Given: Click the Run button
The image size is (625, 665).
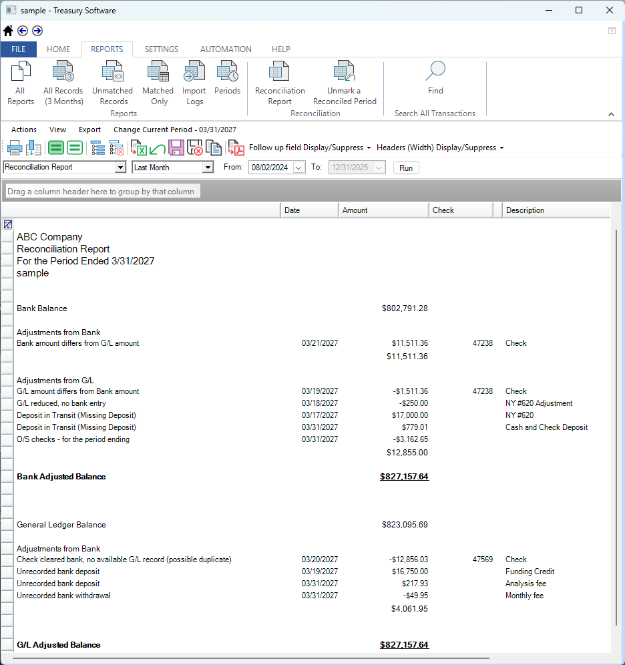Looking at the screenshot, I should tap(405, 167).
